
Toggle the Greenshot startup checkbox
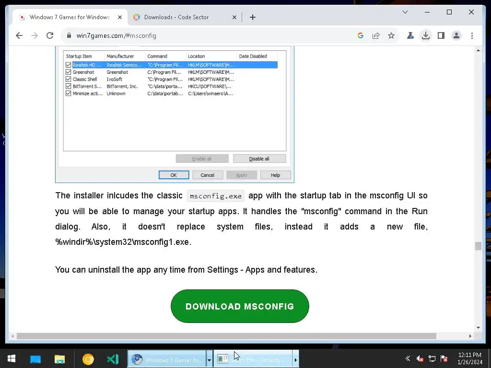click(x=68, y=72)
